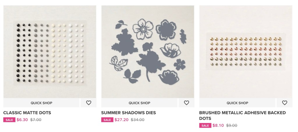The height and width of the screenshot is (132, 298).
Task: Select the $6.30 sale price
Action: [x=22, y=120]
